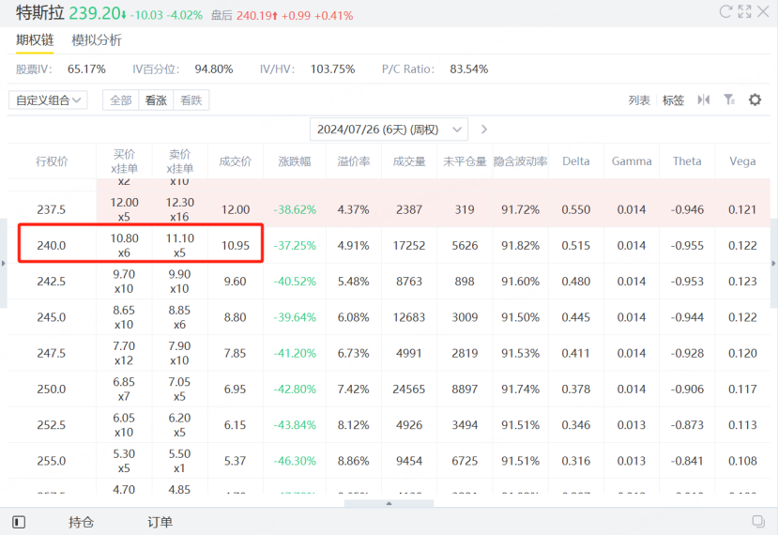Go to next expiration date arrow
Viewport: 779px width, 535px height.
click(x=484, y=130)
